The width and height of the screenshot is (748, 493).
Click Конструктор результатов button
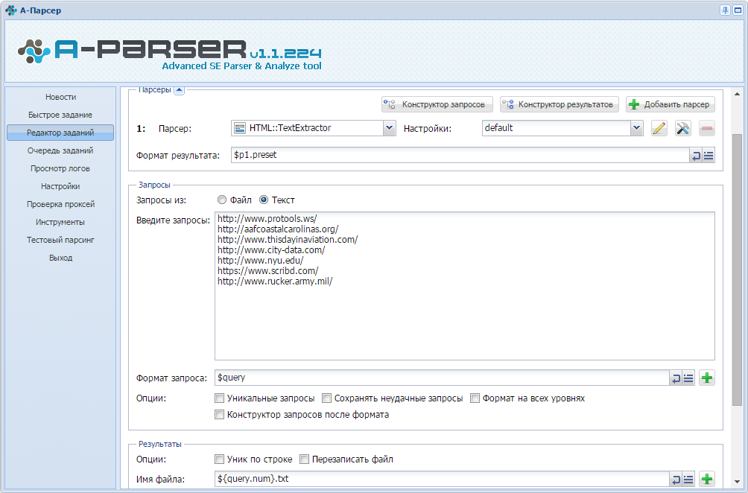click(559, 104)
